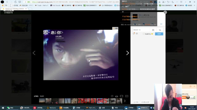Open the browser downloads arrow icon
The image size is (197, 110).
pyautogui.click(x=160, y=2)
